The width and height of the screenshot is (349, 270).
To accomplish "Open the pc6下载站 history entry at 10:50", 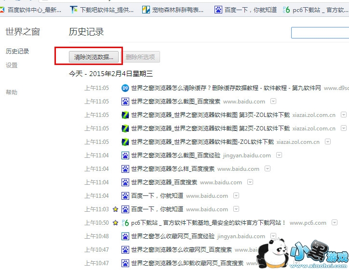I will pyautogui.click(x=209, y=223).
